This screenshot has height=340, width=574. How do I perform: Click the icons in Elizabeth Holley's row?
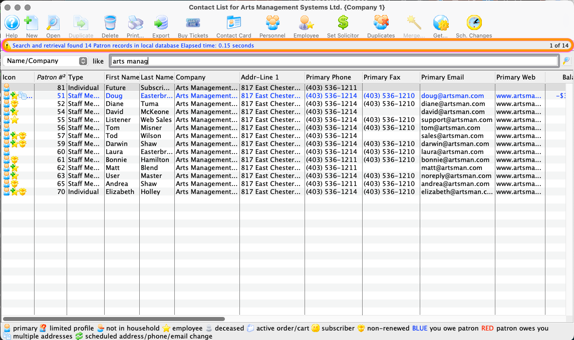[15, 192]
